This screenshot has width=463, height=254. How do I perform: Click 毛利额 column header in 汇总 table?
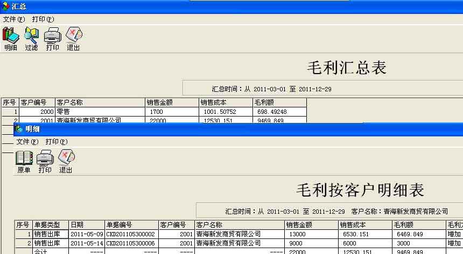(x=279, y=103)
